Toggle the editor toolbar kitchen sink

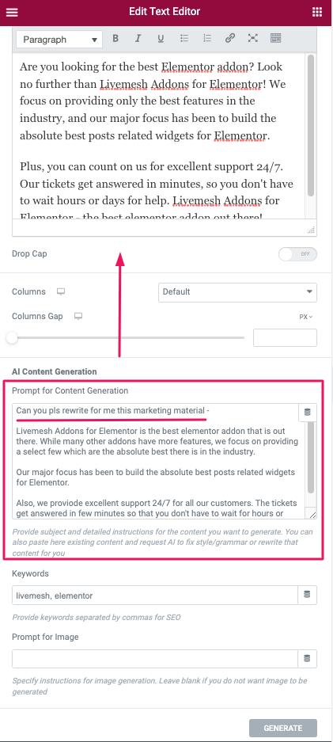[276, 39]
